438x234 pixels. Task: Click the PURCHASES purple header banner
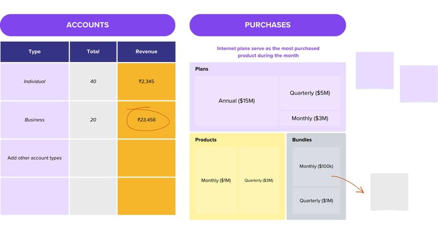pyautogui.click(x=267, y=25)
